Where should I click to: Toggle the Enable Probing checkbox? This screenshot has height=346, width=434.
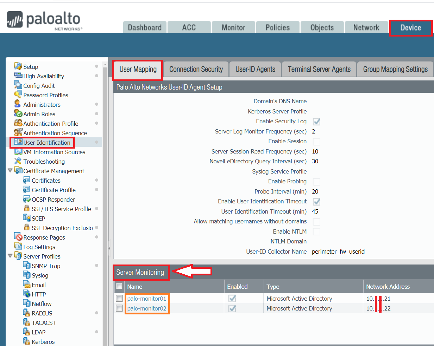click(317, 182)
